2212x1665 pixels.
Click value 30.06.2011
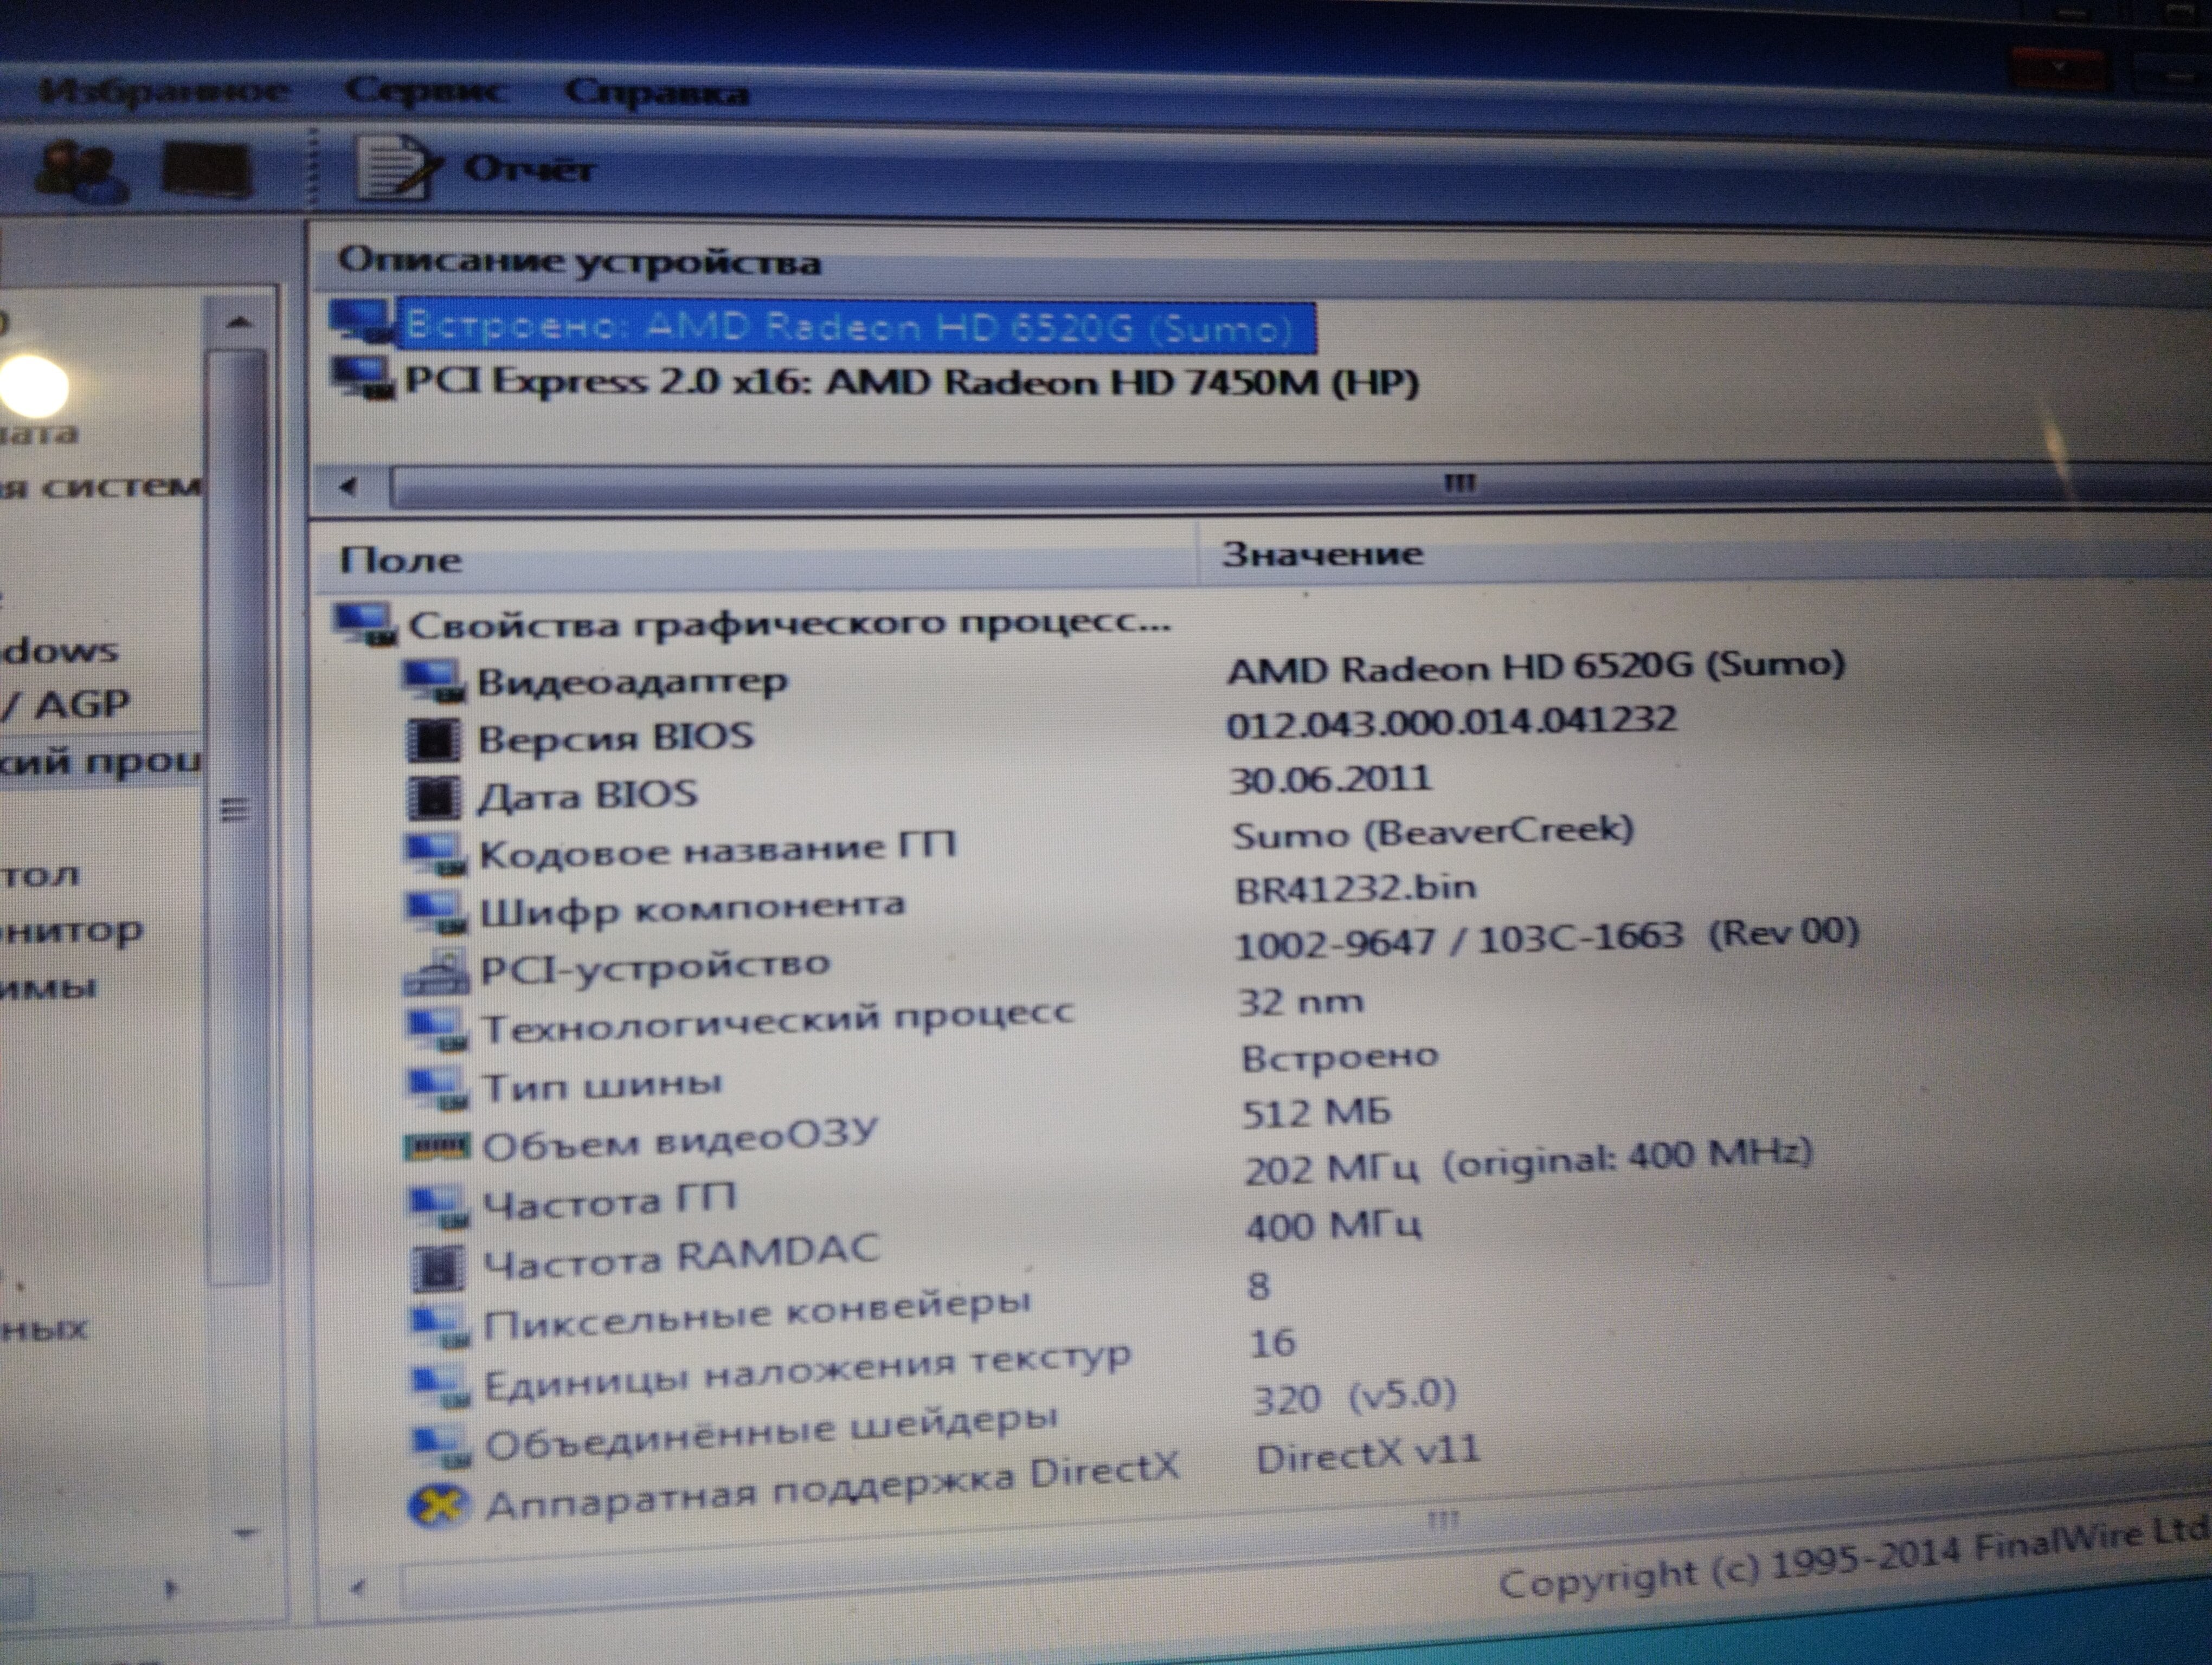(x=1331, y=779)
